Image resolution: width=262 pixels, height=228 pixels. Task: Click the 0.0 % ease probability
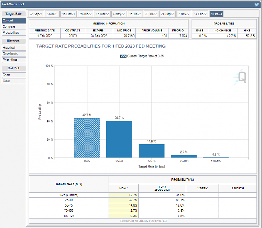(x=202, y=36)
